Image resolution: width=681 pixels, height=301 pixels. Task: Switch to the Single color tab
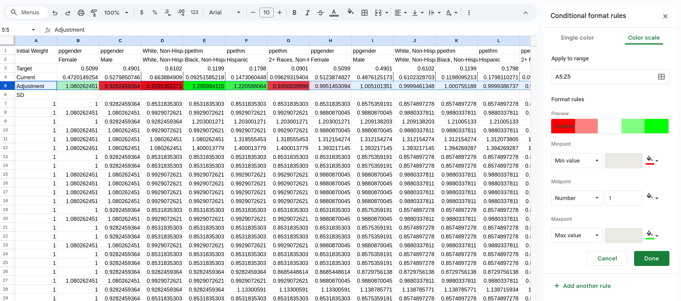[x=577, y=38]
